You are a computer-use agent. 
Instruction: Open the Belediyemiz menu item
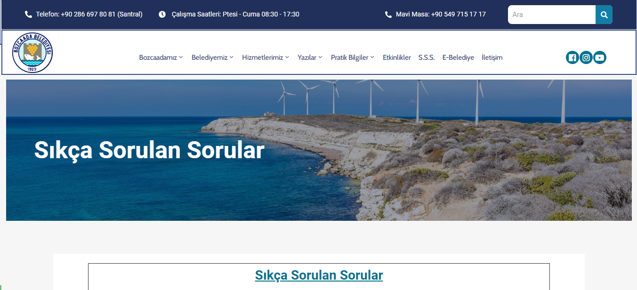pyautogui.click(x=210, y=57)
